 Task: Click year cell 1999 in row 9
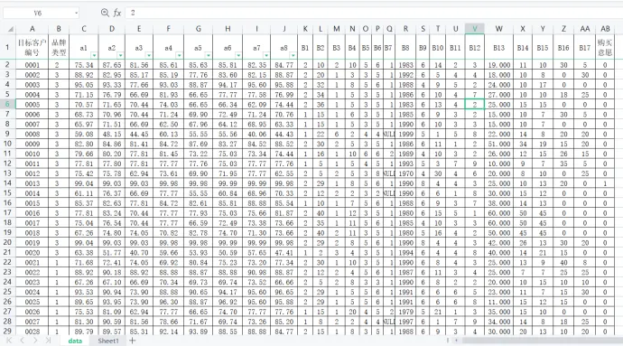pos(405,134)
